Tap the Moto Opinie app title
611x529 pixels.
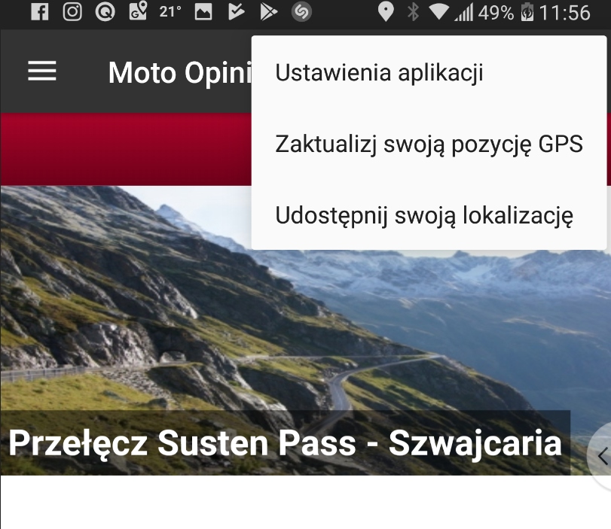(x=180, y=72)
